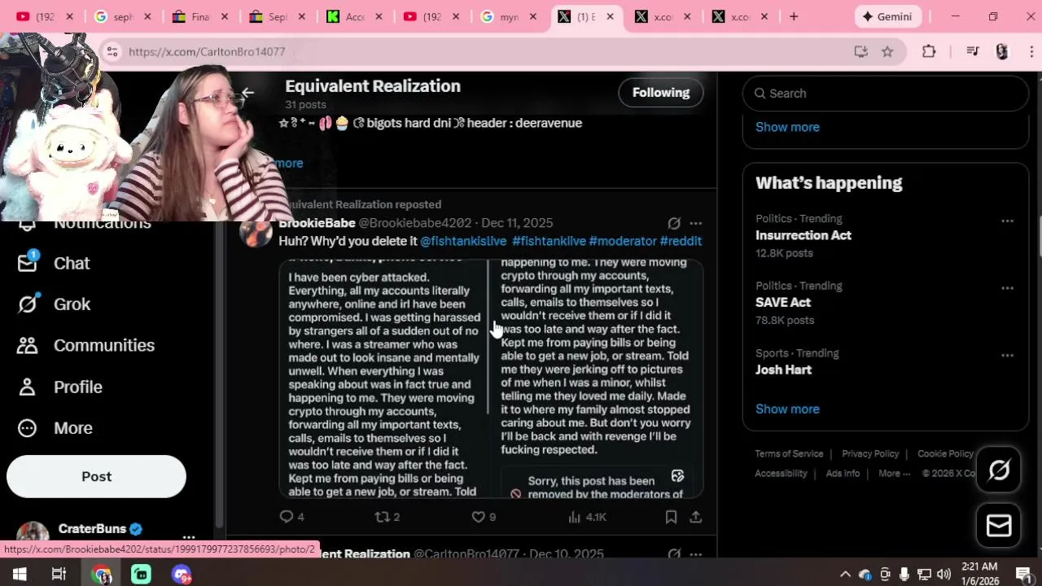The height and width of the screenshot is (586, 1042).
Task: Click the Gemini button in Chrome
Action: point(887,16)
